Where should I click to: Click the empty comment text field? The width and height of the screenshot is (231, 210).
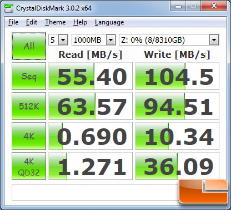coord(96,193)
